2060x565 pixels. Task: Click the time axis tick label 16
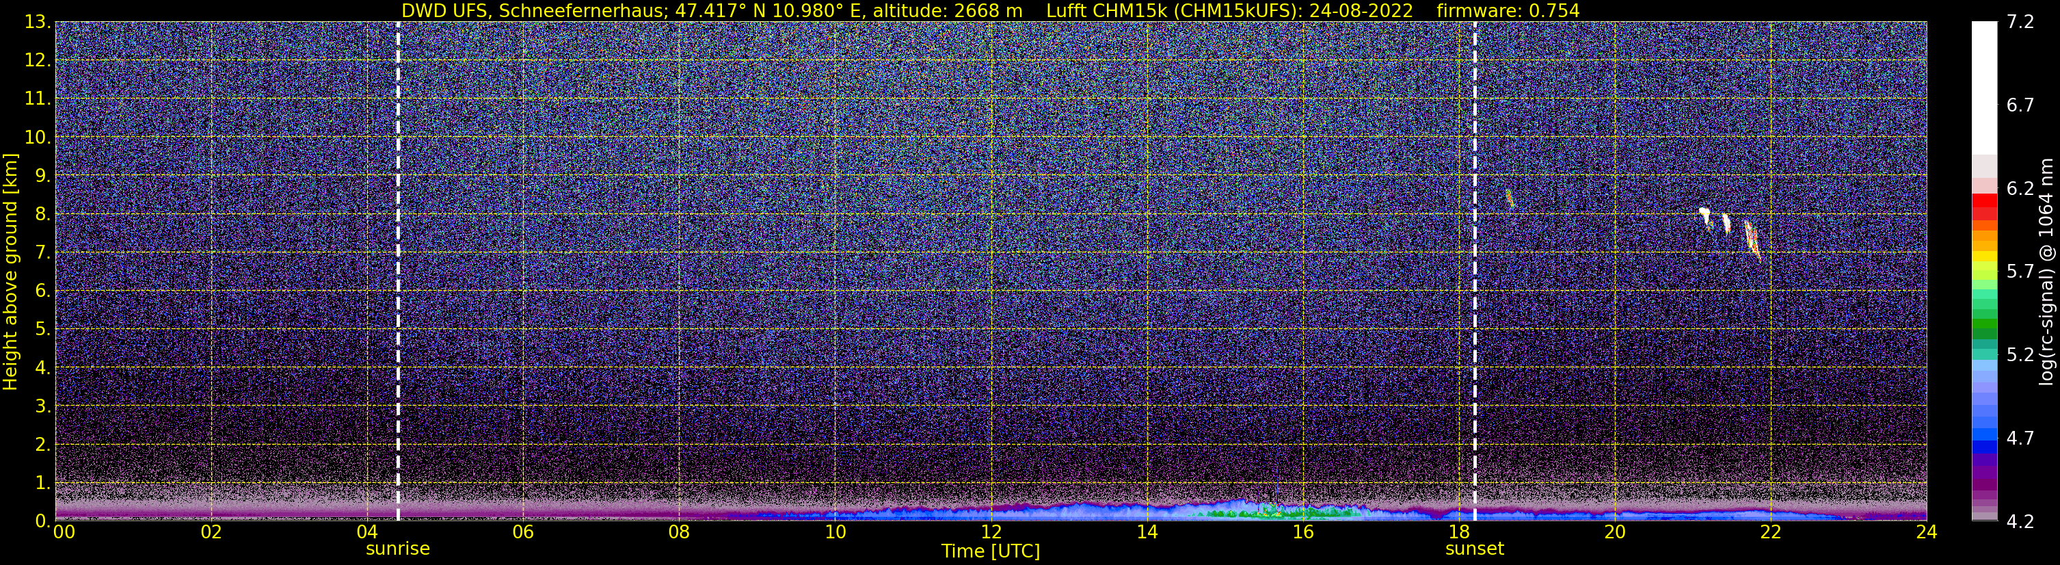1302,533
